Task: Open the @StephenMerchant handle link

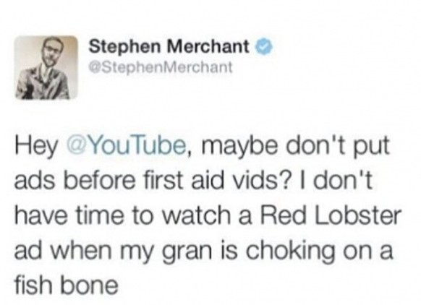Action: tap(161, 67)
